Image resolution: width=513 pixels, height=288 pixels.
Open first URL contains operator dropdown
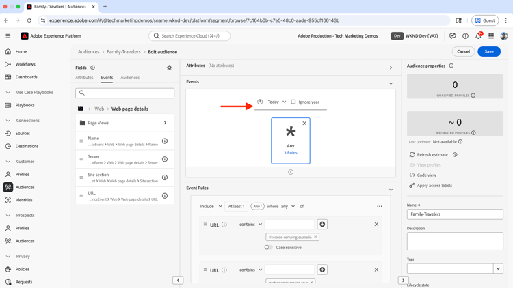[x=250, y=225]
